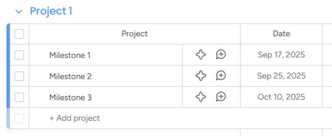The width and height of the screenshot is (332, 136).
Task: Click the Project column header
Action: click(134, 34)
